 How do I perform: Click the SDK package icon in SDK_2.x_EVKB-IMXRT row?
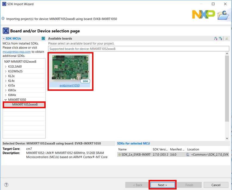click(120, 155)
